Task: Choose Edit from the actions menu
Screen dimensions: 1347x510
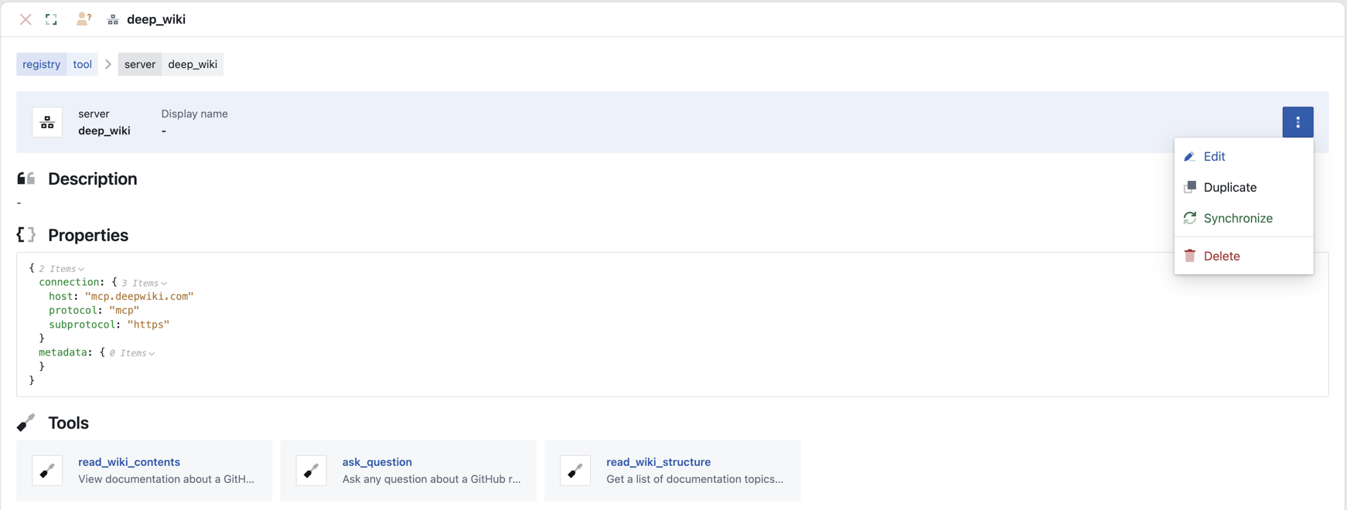Action: 1243,156
